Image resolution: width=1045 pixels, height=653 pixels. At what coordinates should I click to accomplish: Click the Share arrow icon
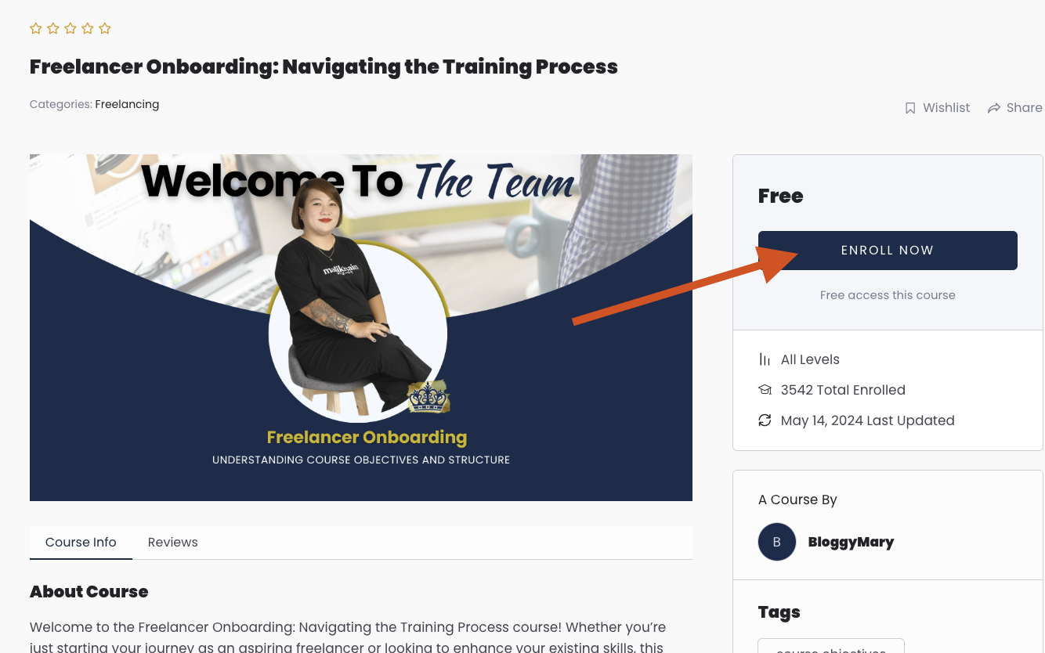994,108
